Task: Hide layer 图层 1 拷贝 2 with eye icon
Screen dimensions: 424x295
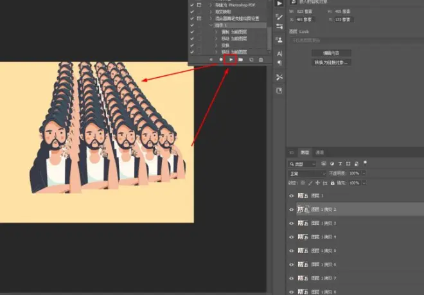Action: point(291,210)
